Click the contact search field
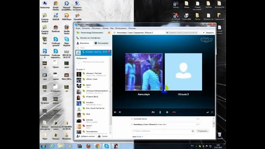This screenshot has width=265, height=149. pyautogui.click(x=93, y=48)
